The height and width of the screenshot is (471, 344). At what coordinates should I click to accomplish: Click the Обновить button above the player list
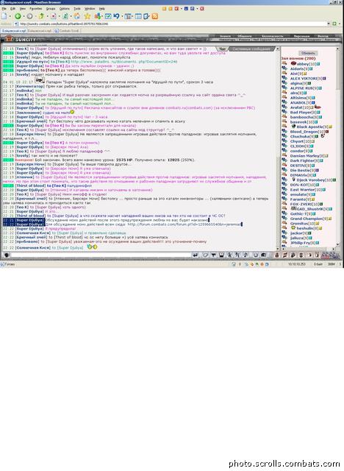click(307, 53)
